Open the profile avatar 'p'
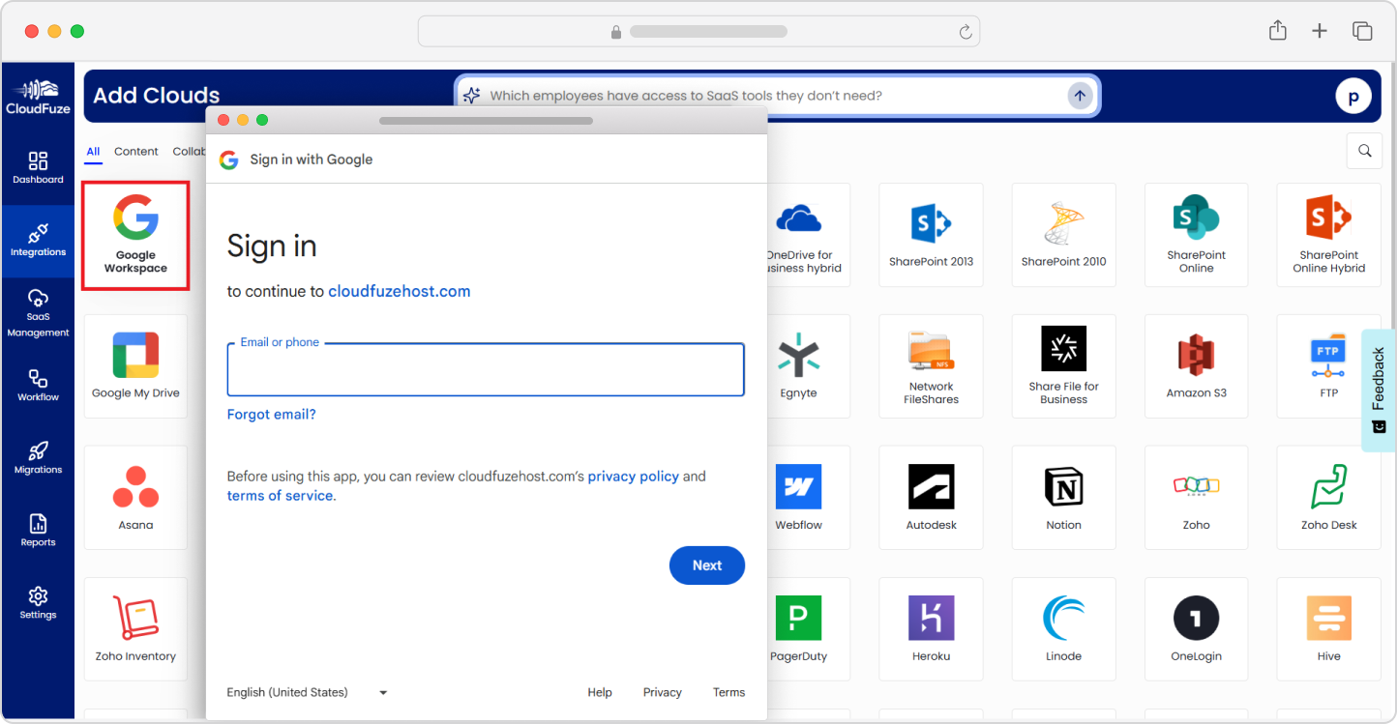The image size is (1397, 724). click(1353, 96)
